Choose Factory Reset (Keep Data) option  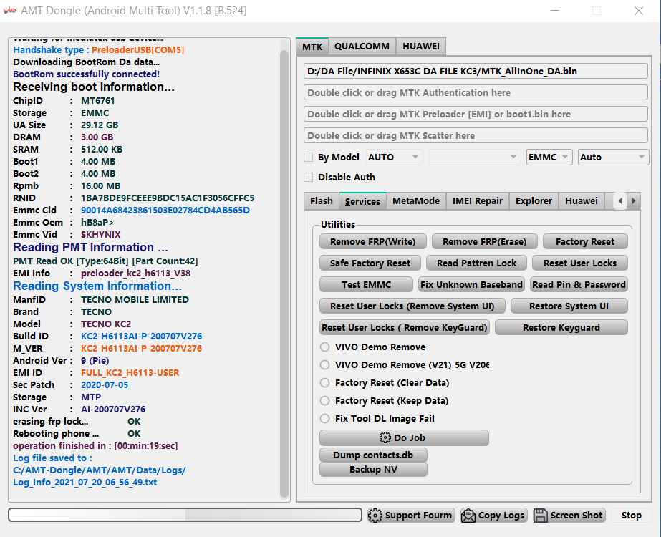(324, 400)
